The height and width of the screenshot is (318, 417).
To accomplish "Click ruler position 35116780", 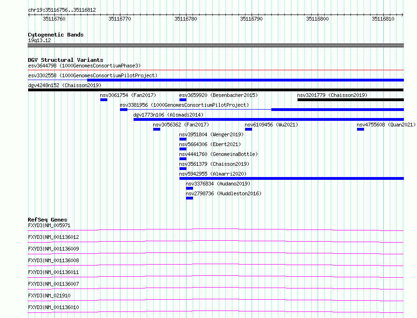I will tap(186, 19).
